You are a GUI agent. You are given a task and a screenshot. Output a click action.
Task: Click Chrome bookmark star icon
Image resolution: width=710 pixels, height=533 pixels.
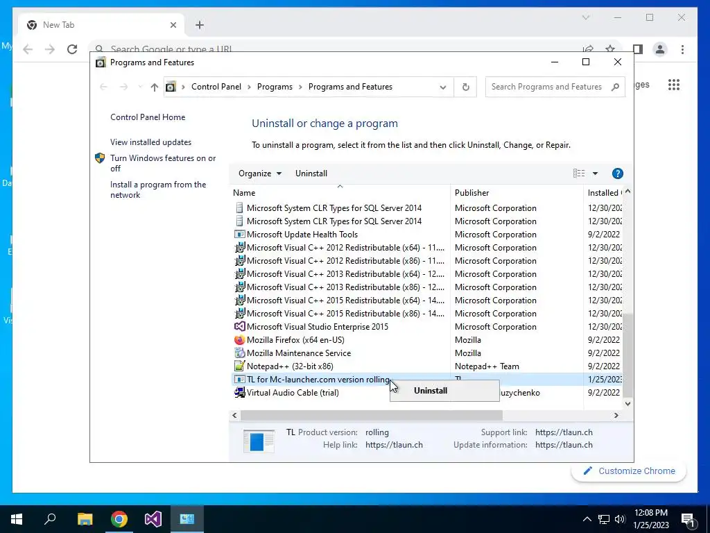(610, 49)
